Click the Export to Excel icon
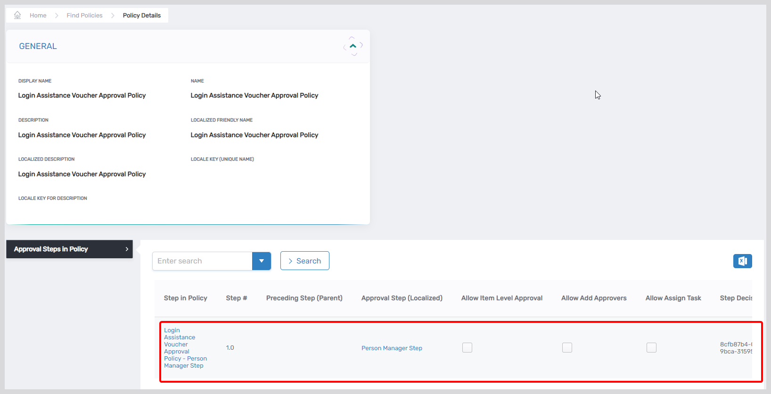Image resolution: width=771 pixels, height=394 pixels. pyautogui.click(x=742, y=261)
